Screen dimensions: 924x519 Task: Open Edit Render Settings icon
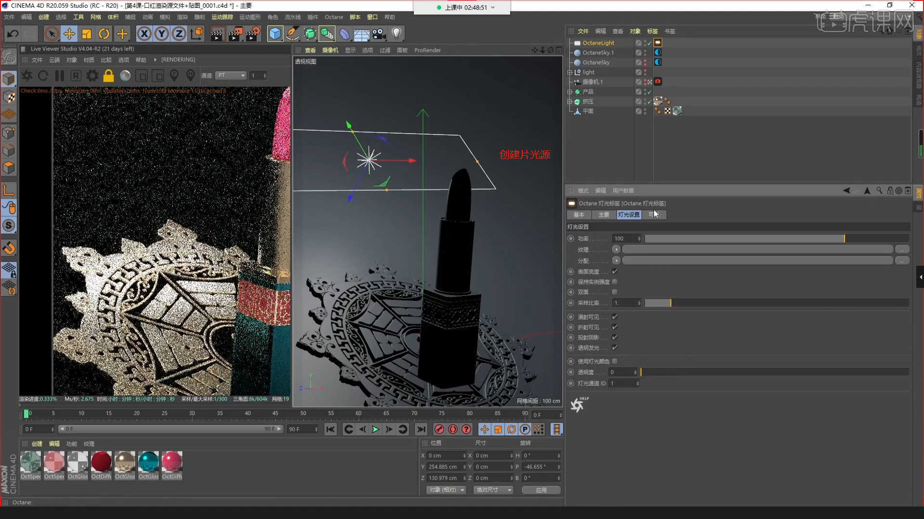pyautogui.click(x=253, y=34)
